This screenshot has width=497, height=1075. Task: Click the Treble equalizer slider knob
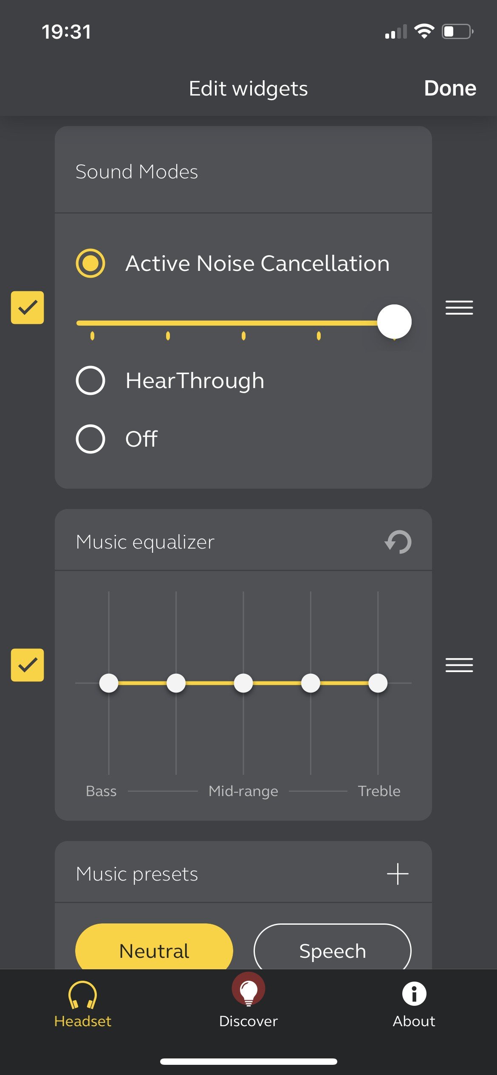tap(378, 683)
